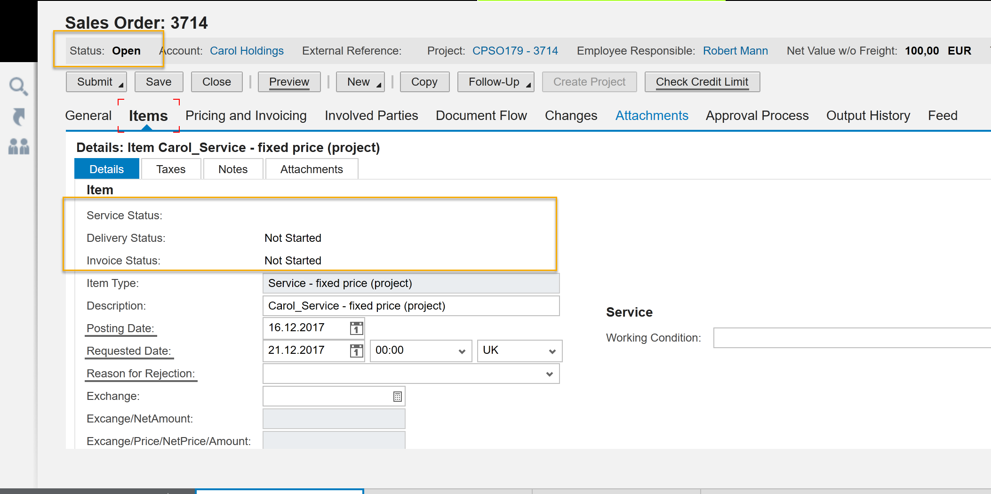The height and width of the screenshot is (494, 991).
Task: Click the share arrow sidebar icon
Action: coord(19,117)
